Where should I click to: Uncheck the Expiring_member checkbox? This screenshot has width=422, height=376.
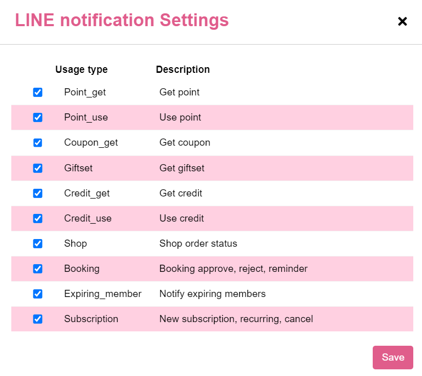[37, 294]
